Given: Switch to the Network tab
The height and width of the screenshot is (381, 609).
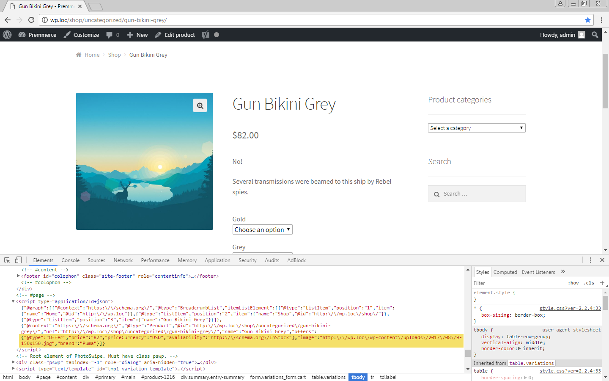Looking at the screenshot, I should [123, 260].
